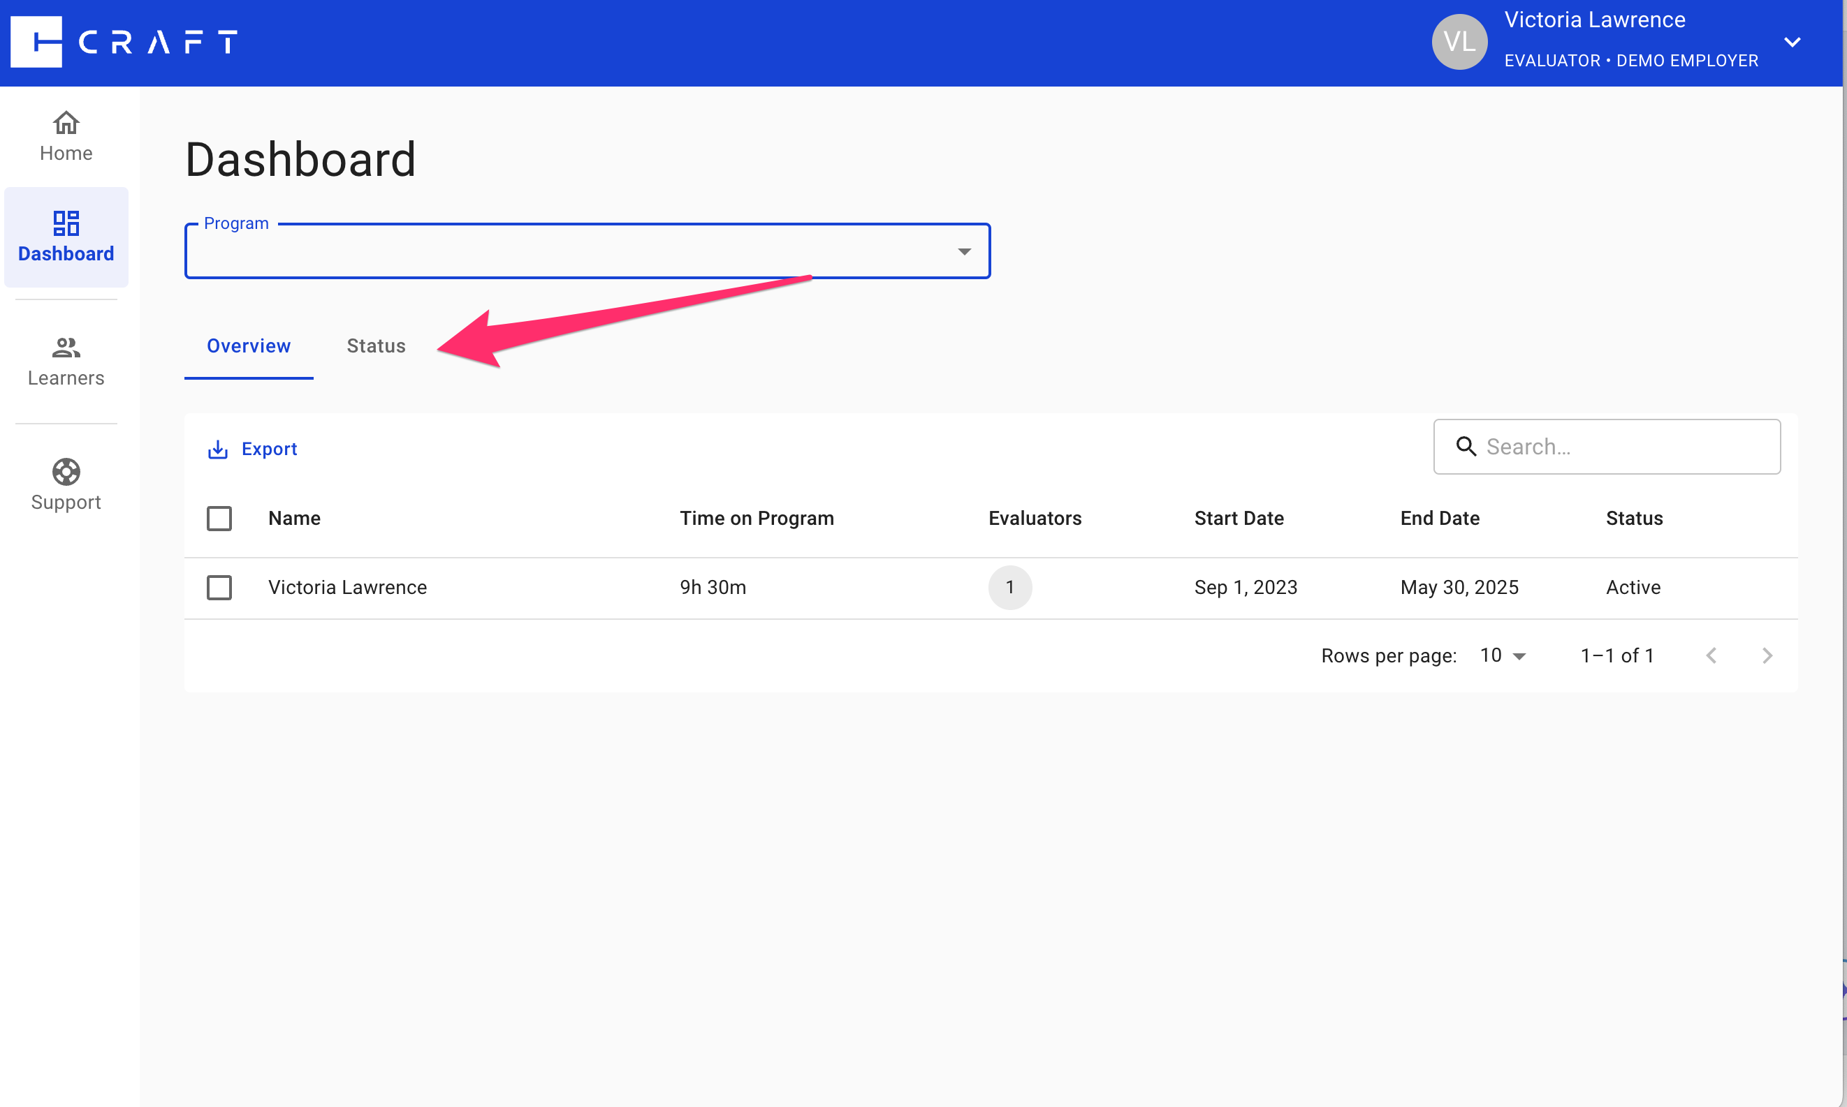Click the Craft logo icon
This screenshot has height=1107, width=1847.
[36, 42]
